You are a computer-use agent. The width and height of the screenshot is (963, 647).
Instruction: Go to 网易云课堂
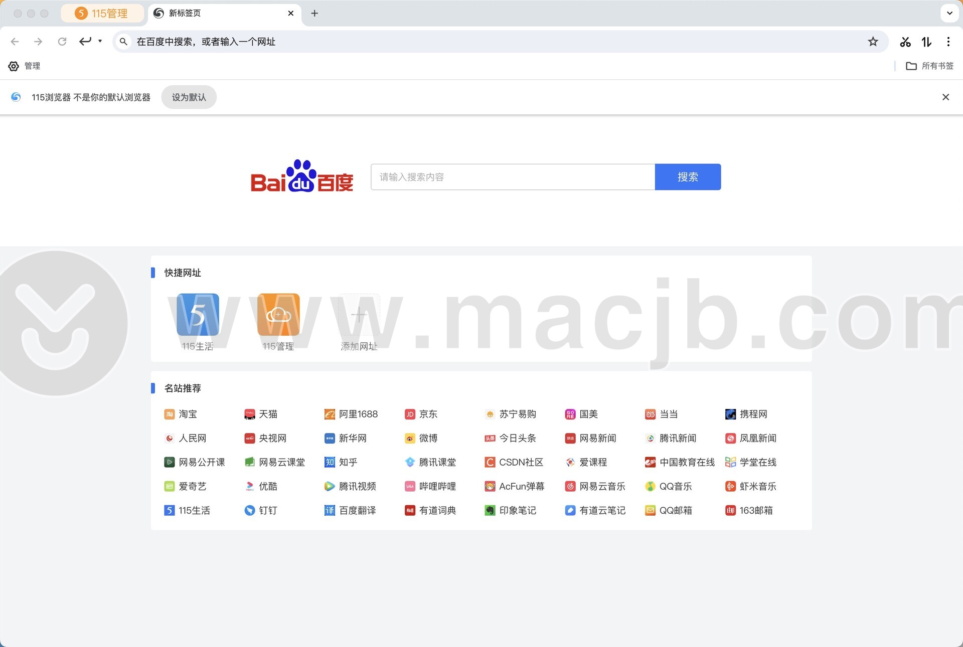coord(275,462)
